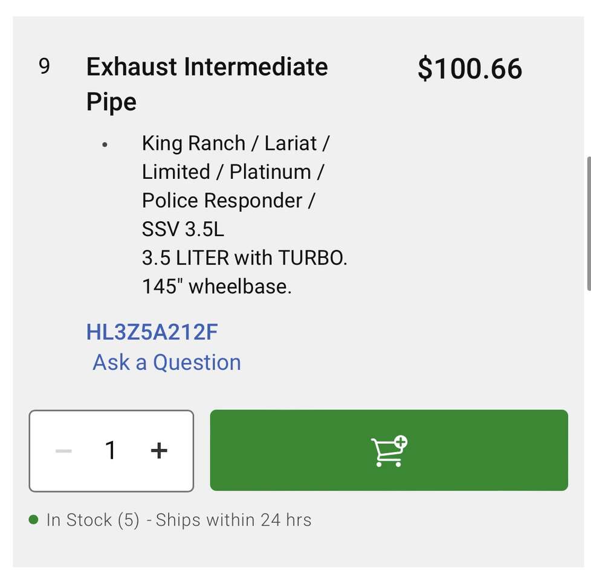Click the bullet point beside the King Ranch fitment text
Viewport: 591px width, 580px height.
pyautogui.click(x=105, y=145)
